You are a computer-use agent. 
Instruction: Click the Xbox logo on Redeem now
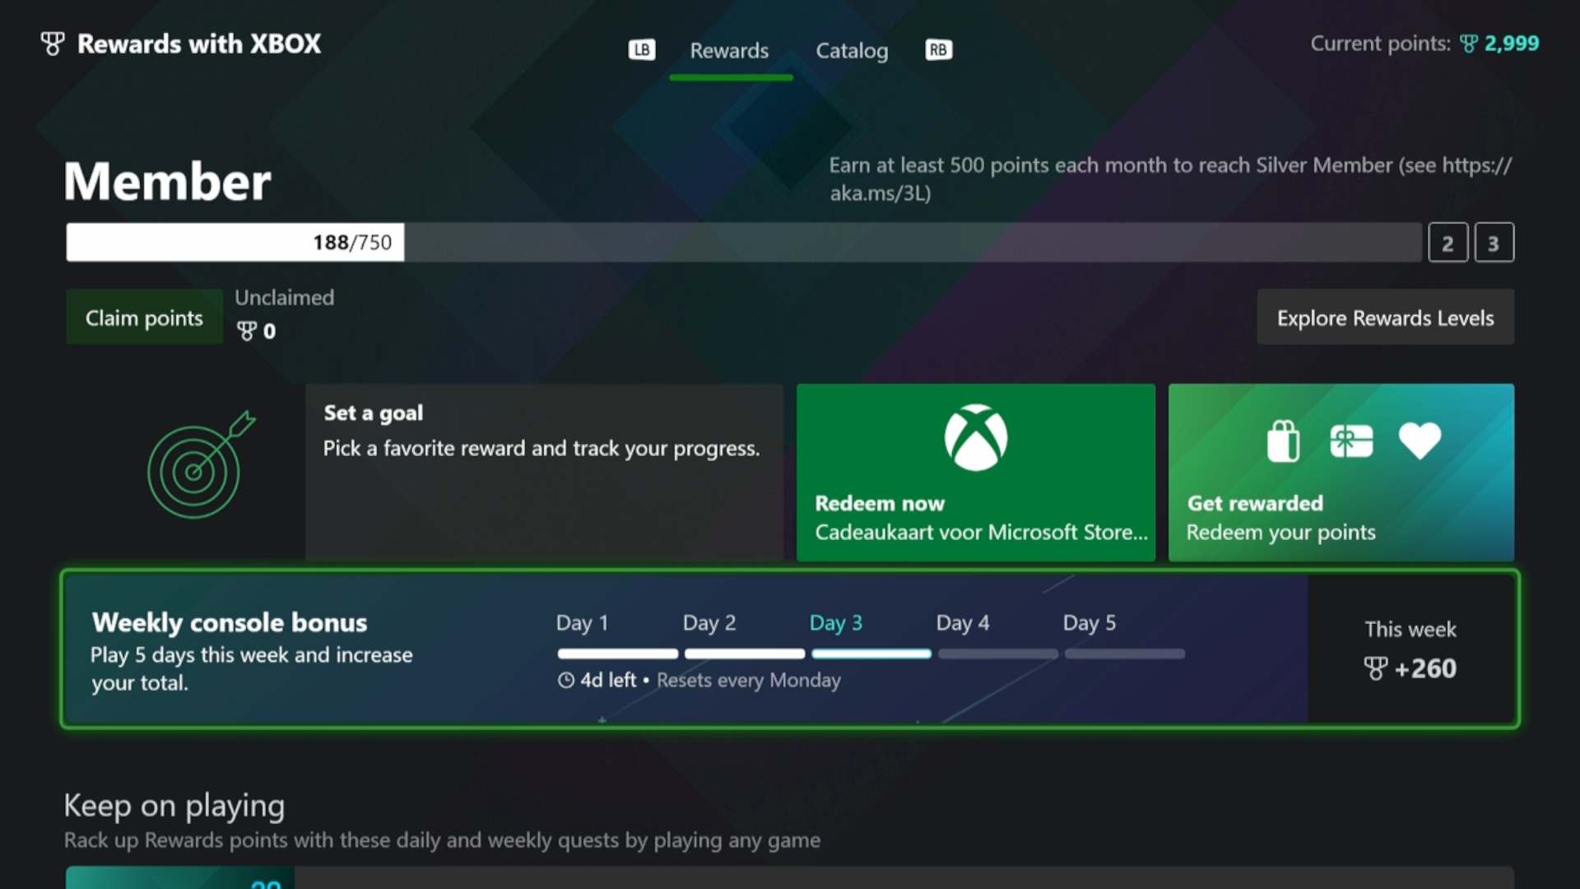coord(976,437)
